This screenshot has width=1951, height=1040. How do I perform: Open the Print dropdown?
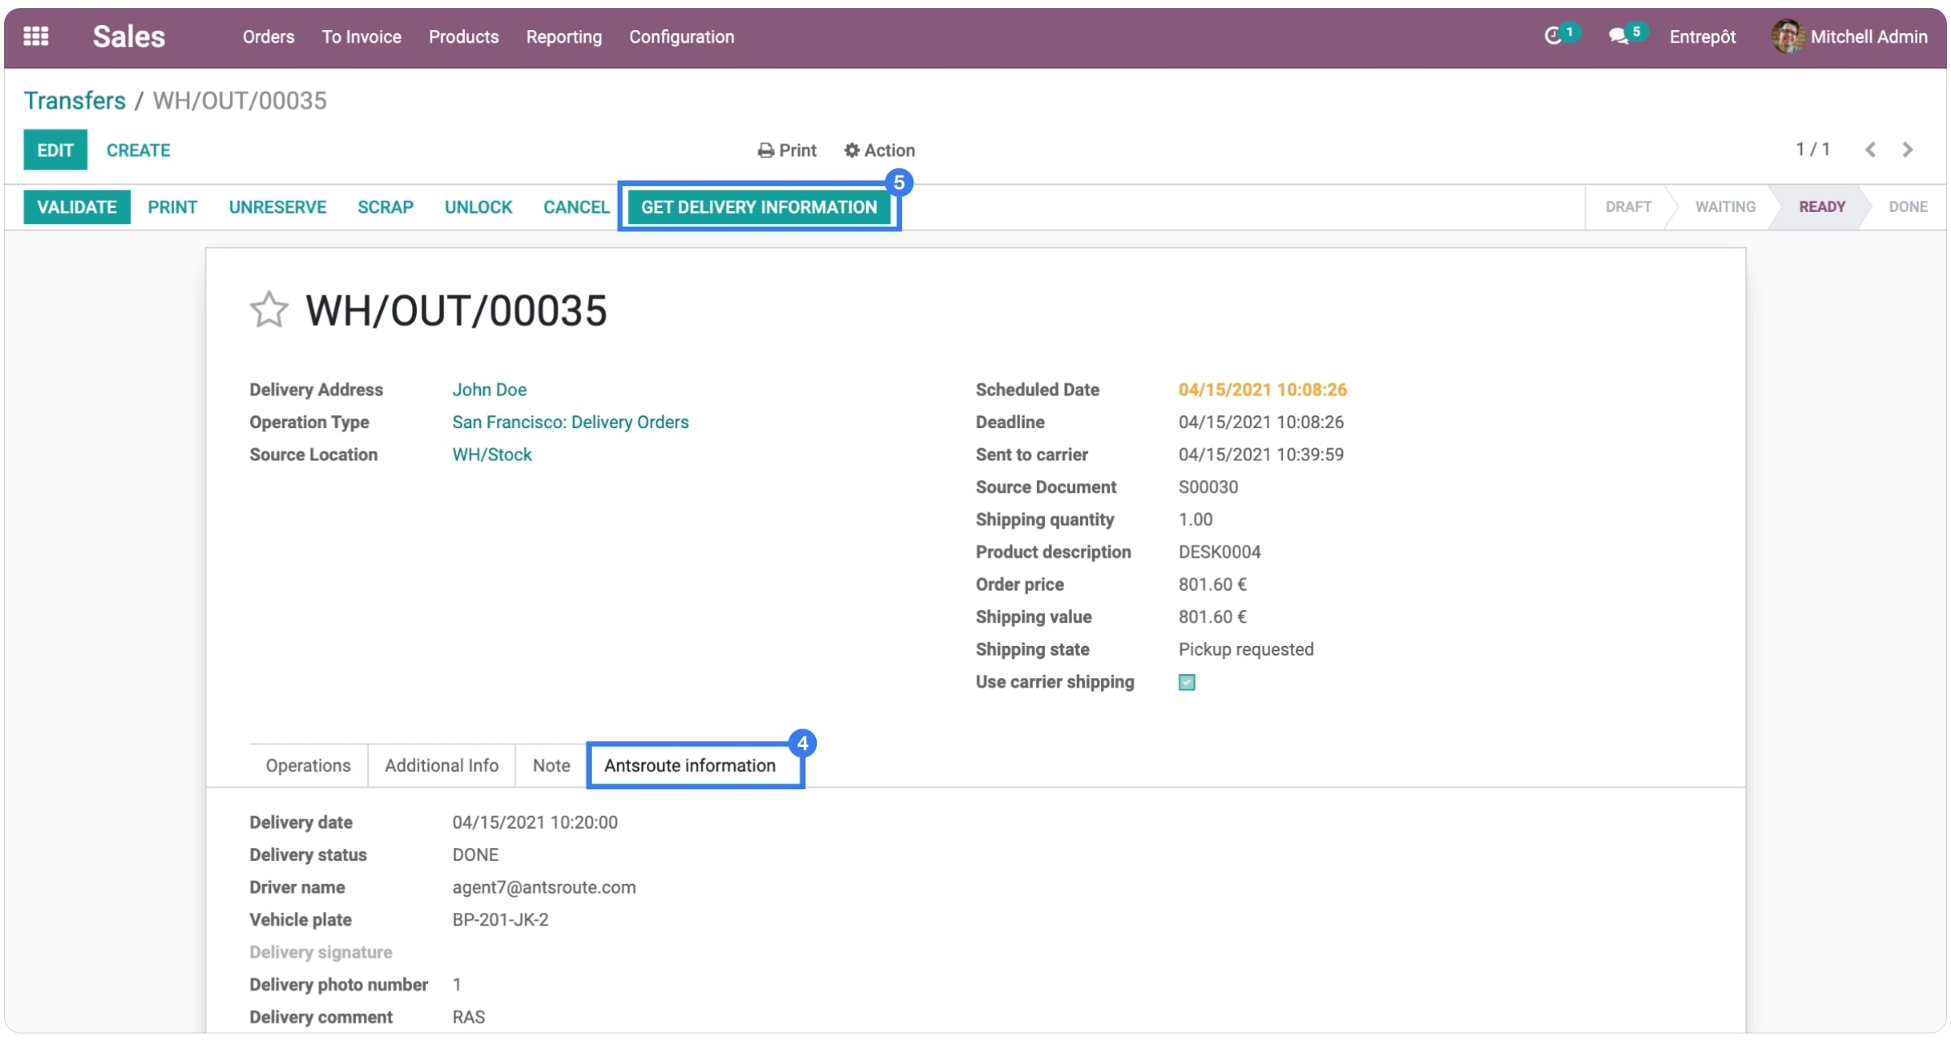(787, 151)
